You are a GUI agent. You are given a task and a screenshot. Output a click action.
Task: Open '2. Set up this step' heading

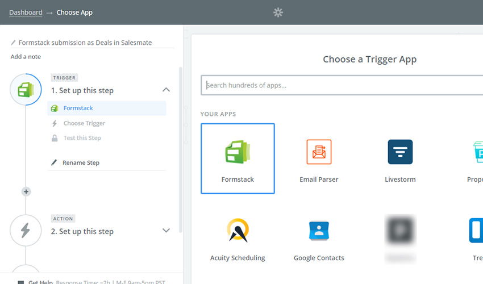[x=82, y=231]
